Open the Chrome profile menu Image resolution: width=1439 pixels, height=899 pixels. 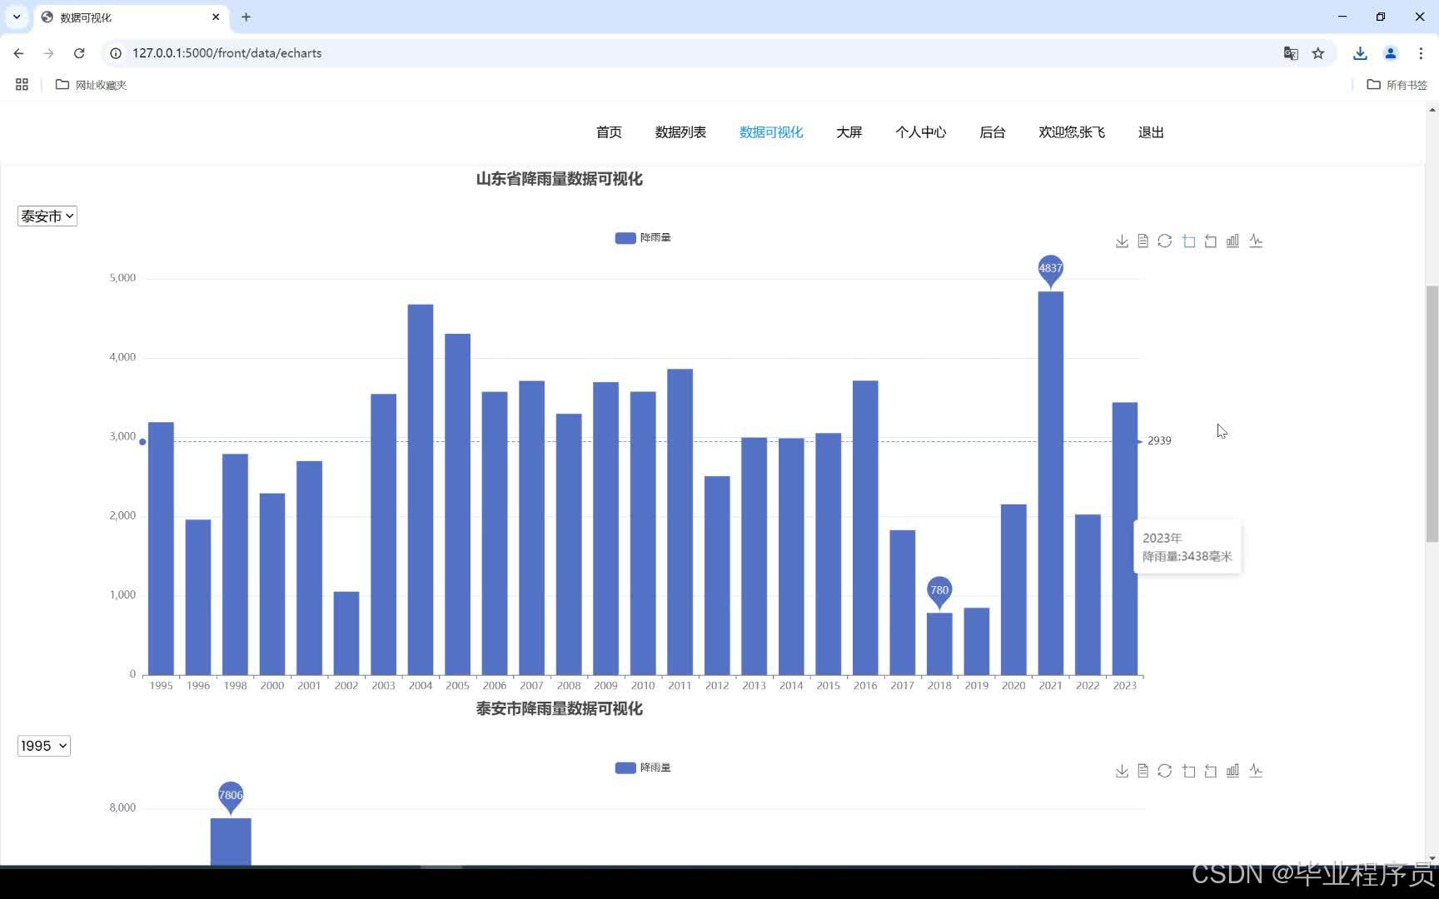tap(1390, 53)
